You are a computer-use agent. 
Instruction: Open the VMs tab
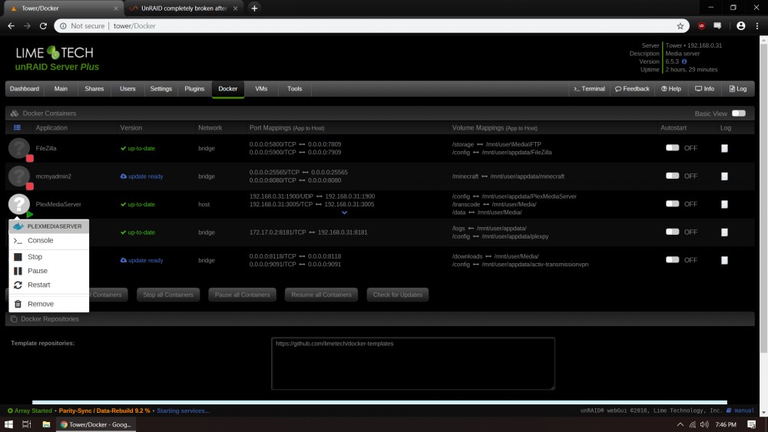click(x=261, y=89)
